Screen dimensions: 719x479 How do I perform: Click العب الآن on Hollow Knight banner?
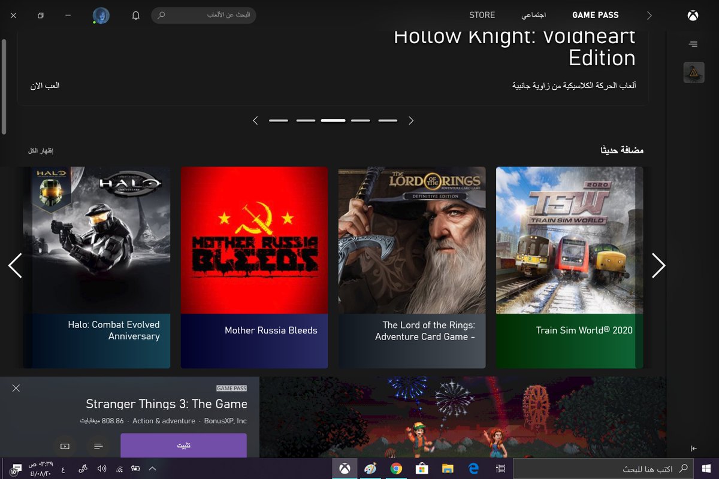coord(45,86)
